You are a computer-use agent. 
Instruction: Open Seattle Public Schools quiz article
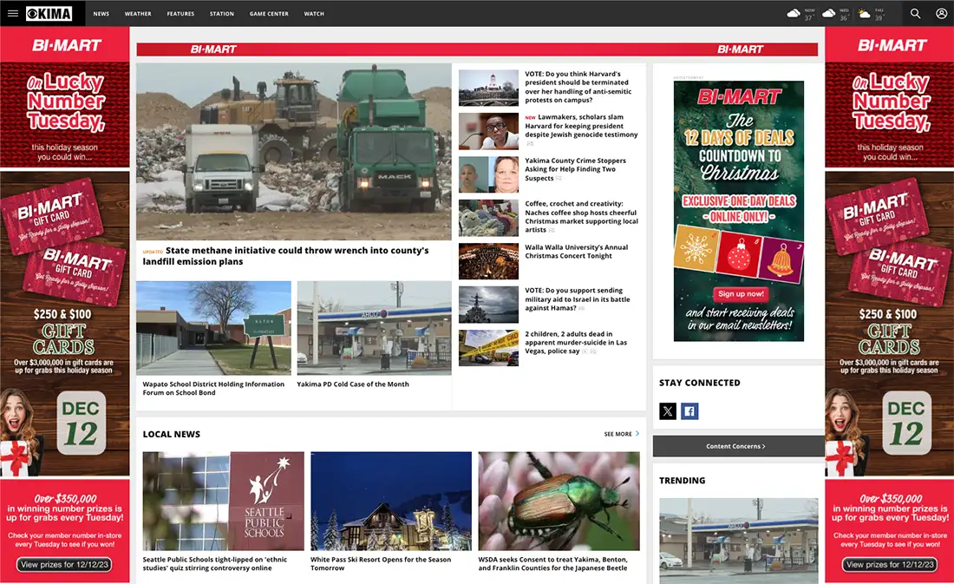click(x=215, y=563)
